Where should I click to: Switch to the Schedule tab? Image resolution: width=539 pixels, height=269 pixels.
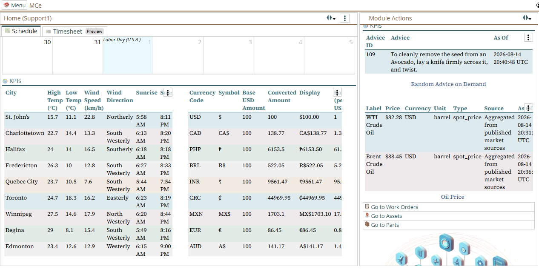coord(21,31)
